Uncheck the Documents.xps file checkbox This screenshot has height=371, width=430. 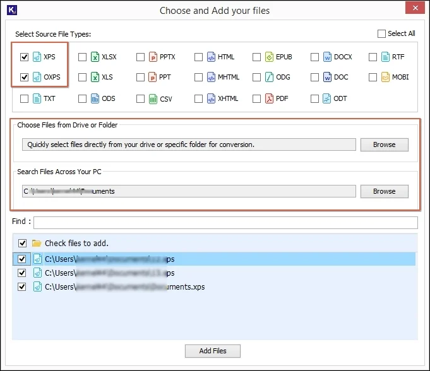[21, 286]
